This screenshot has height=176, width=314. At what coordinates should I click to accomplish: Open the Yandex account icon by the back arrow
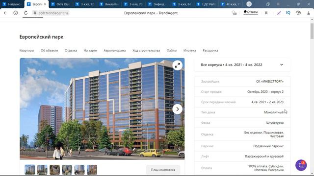pos(15,13)
